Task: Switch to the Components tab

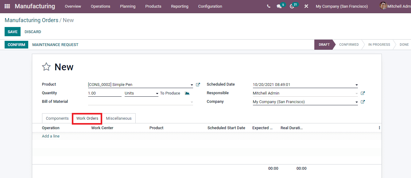Action: [x=57, y=118]
